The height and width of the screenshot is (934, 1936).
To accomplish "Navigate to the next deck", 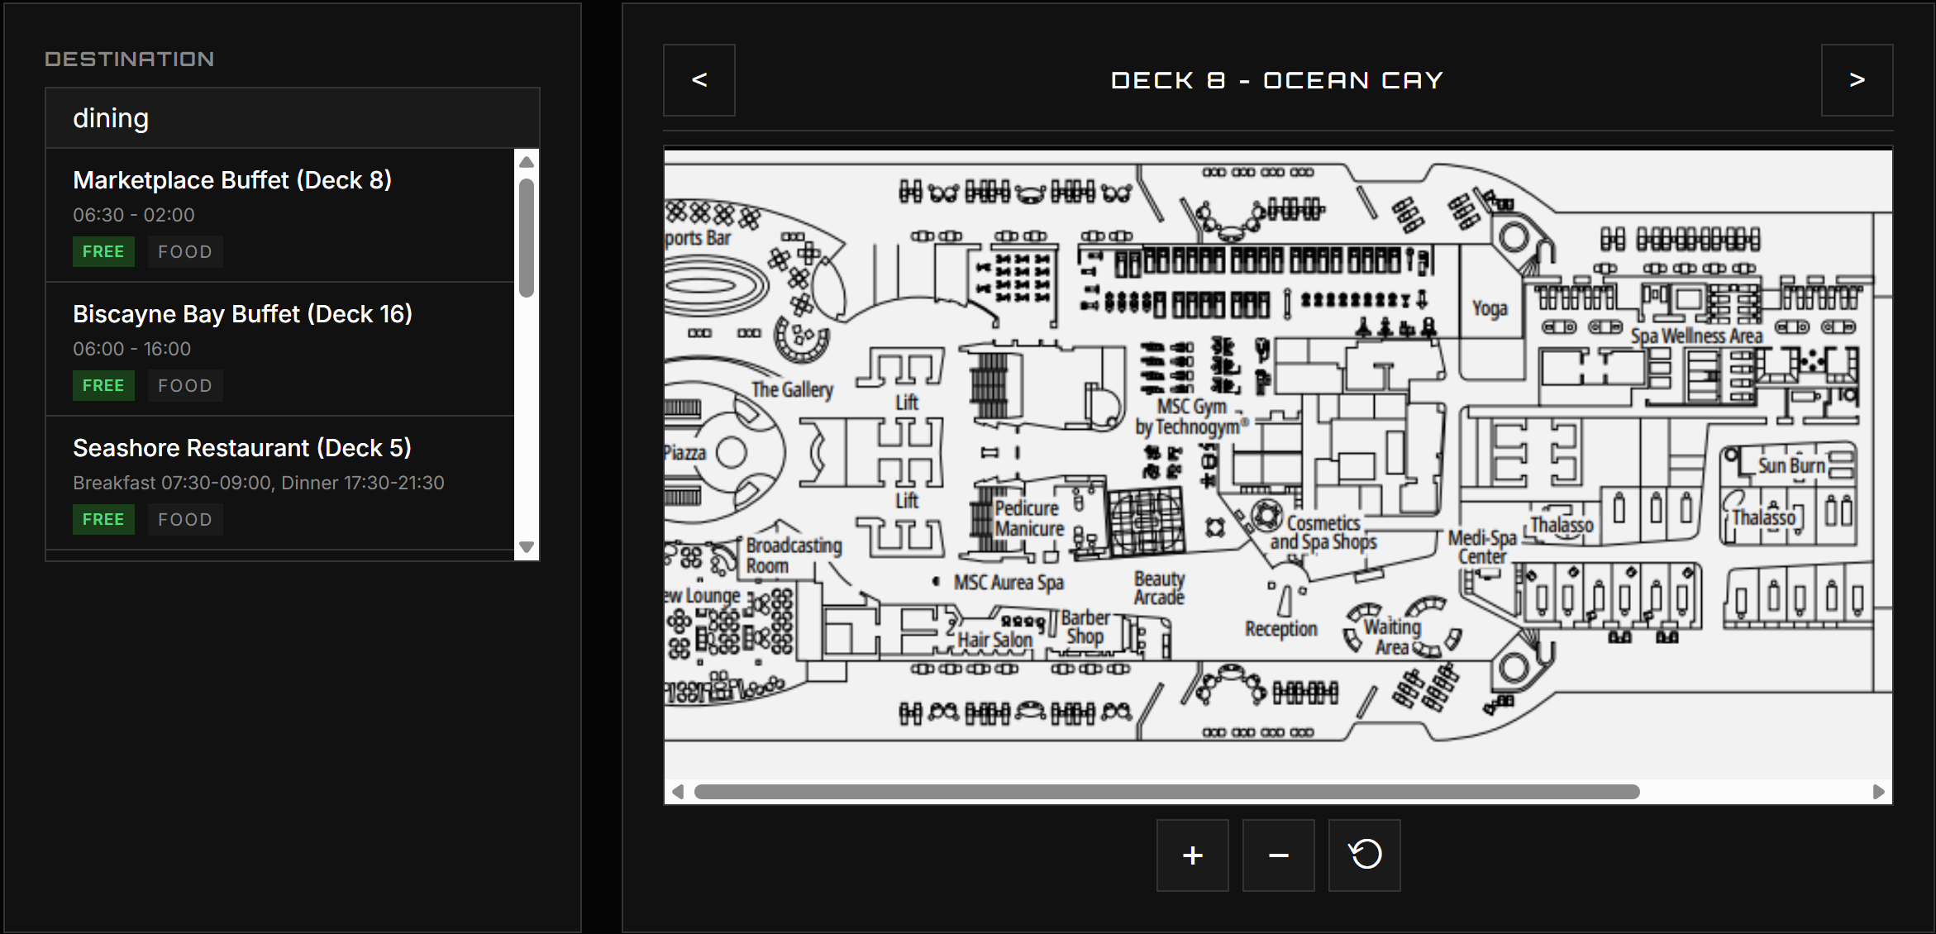I will pos(1857,79).
